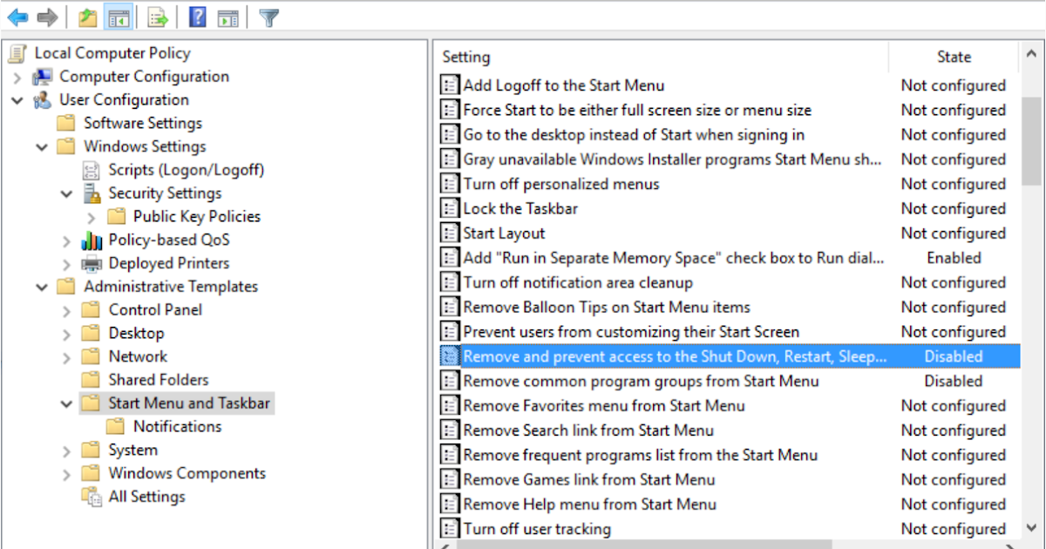Click the State column header
This screenshot has height=549, width=1046.
(954, 57)
